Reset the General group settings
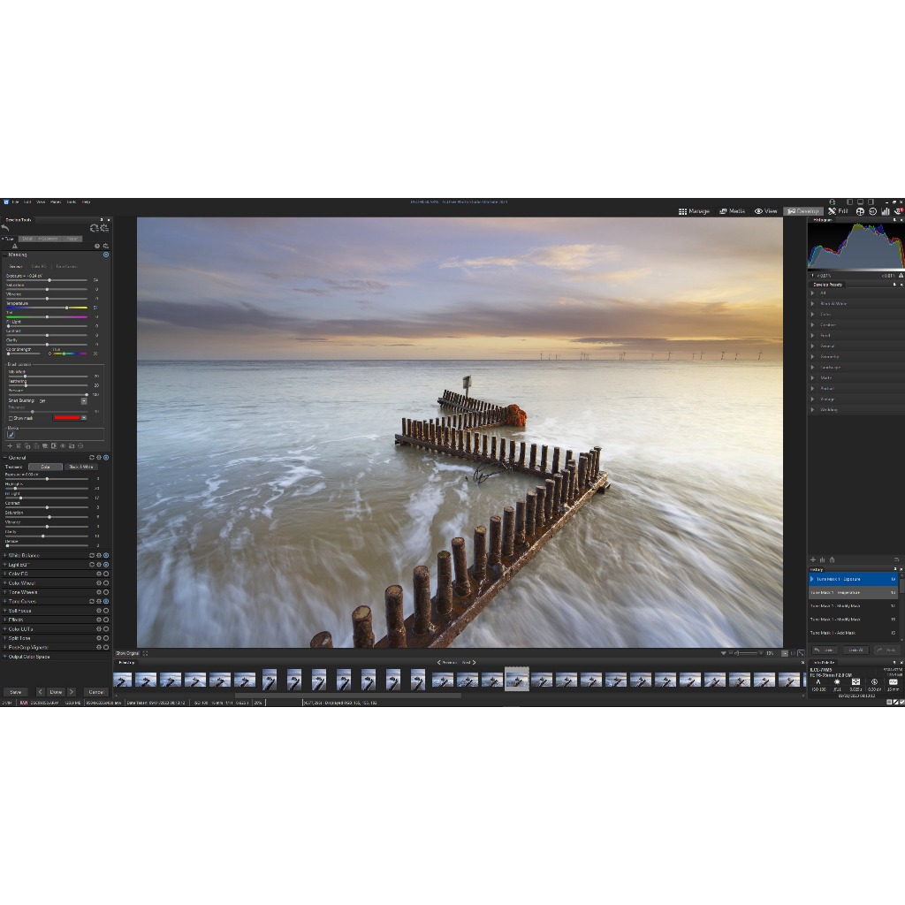The image size is (905, 905). click(x=92, y=458)
